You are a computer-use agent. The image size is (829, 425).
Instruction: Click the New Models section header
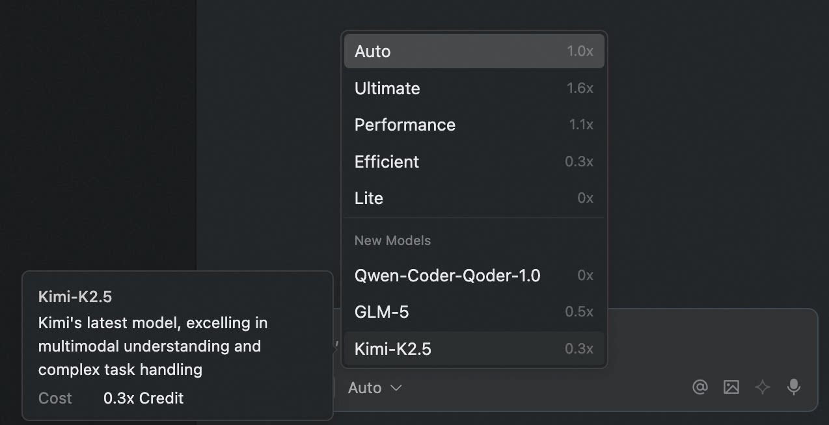[x=392, y=240]
